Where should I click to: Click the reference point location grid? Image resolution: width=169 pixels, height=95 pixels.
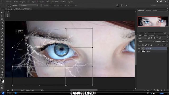10,6
